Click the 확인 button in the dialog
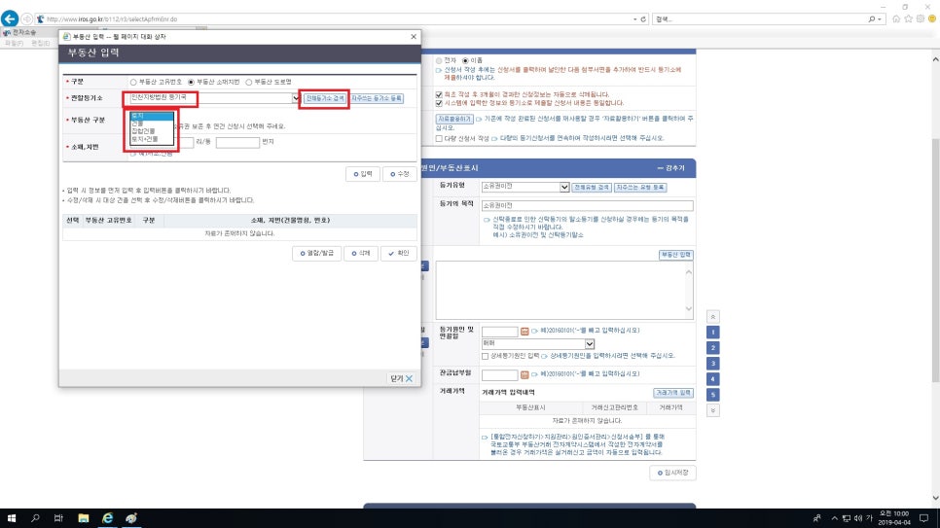This screenshot has height=528, width=940. pyautogui.click(x=399, y=254)
